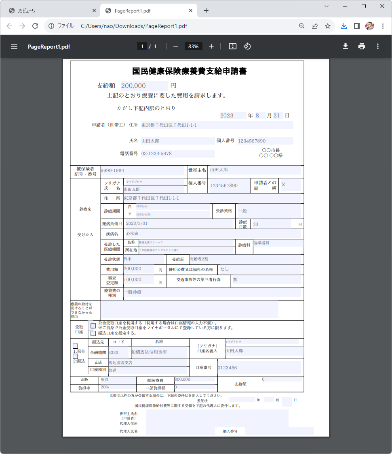Click the 世帯主名 field

(255, 170)
